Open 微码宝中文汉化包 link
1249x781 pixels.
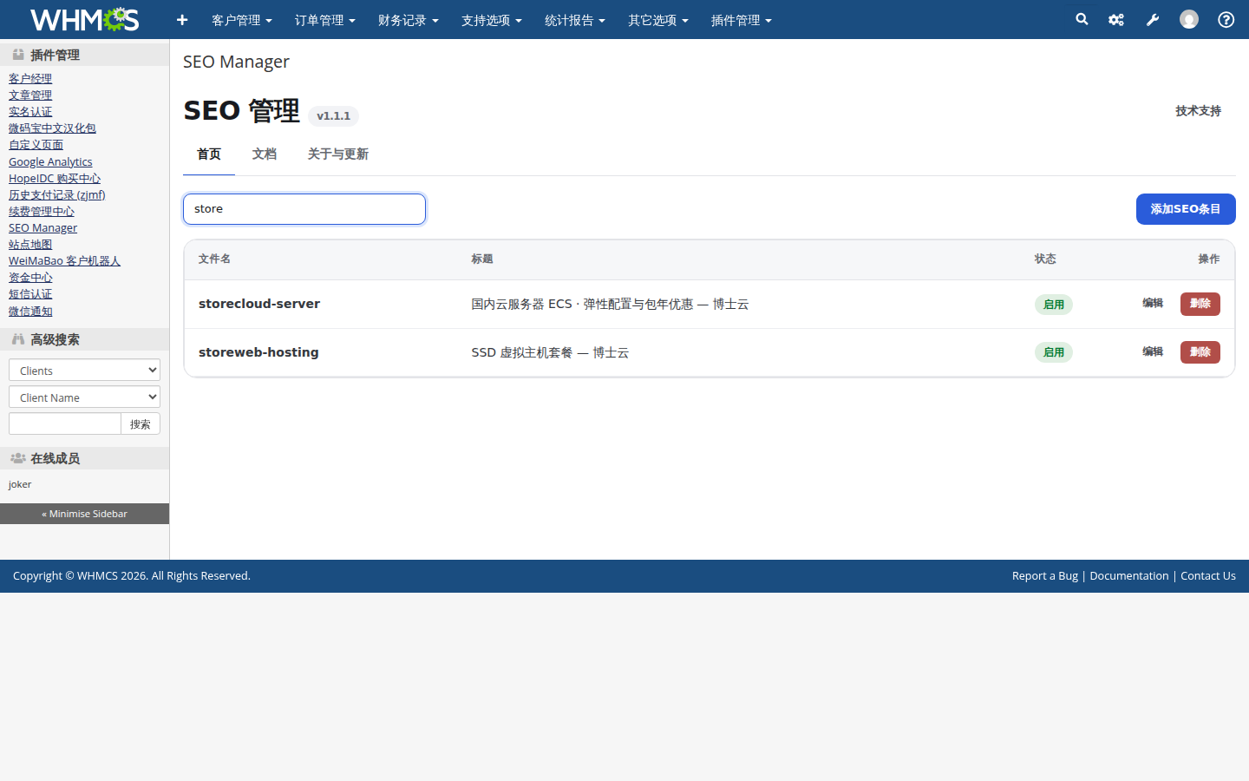tap(52, 128)
